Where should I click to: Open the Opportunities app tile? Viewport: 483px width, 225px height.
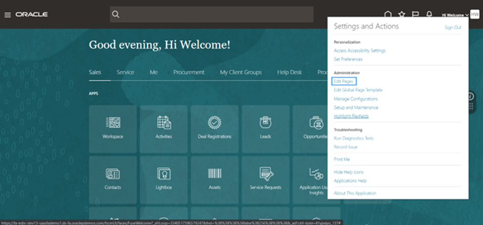(310, 129)
